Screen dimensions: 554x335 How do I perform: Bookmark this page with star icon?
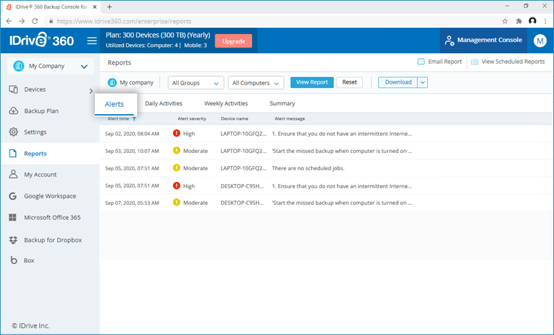[505, 21]
